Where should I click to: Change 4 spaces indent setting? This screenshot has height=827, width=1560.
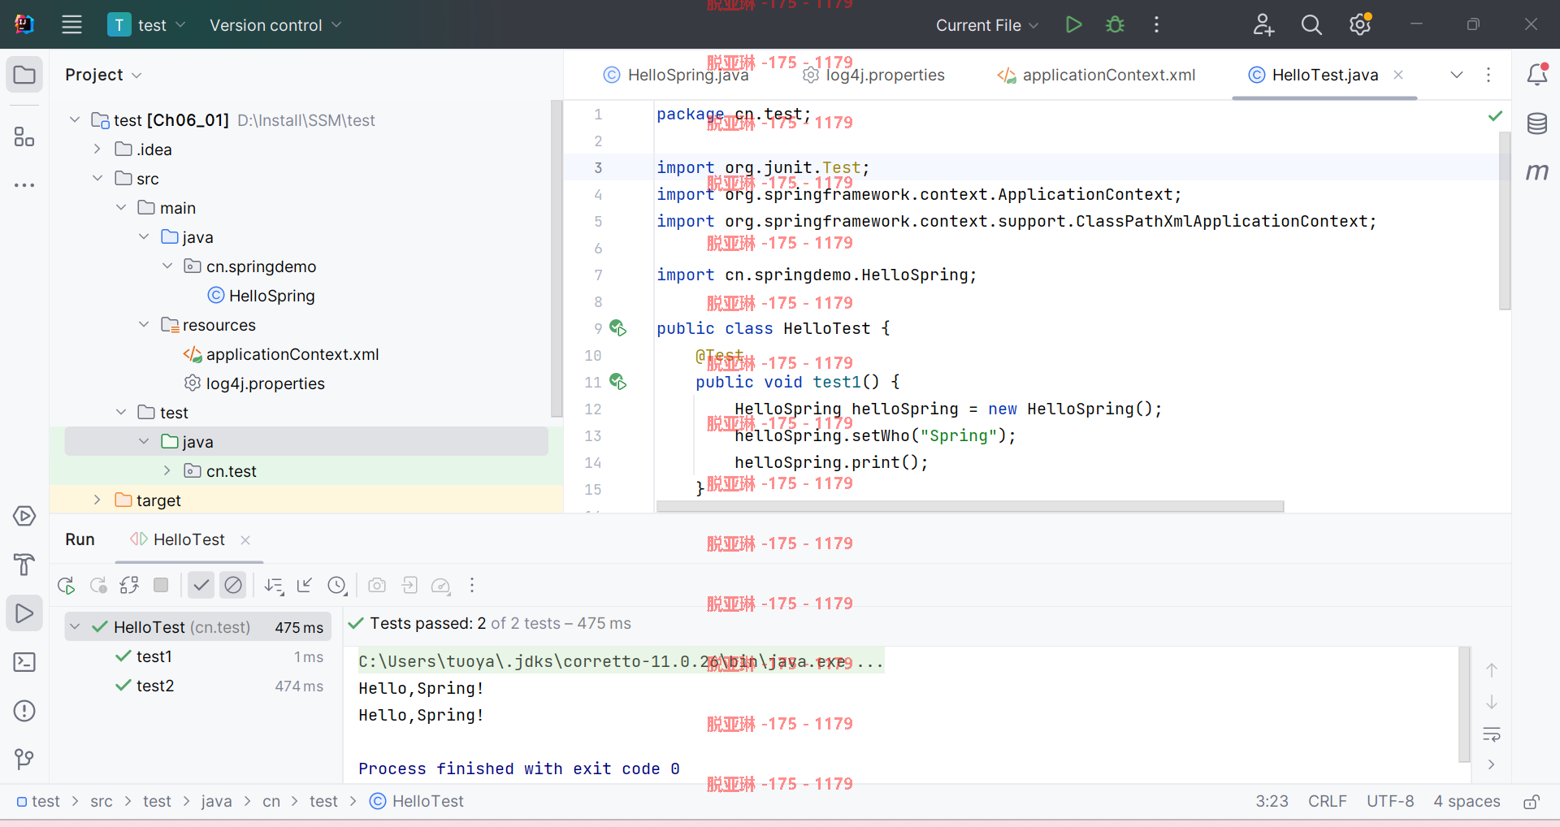[1467, 801]
